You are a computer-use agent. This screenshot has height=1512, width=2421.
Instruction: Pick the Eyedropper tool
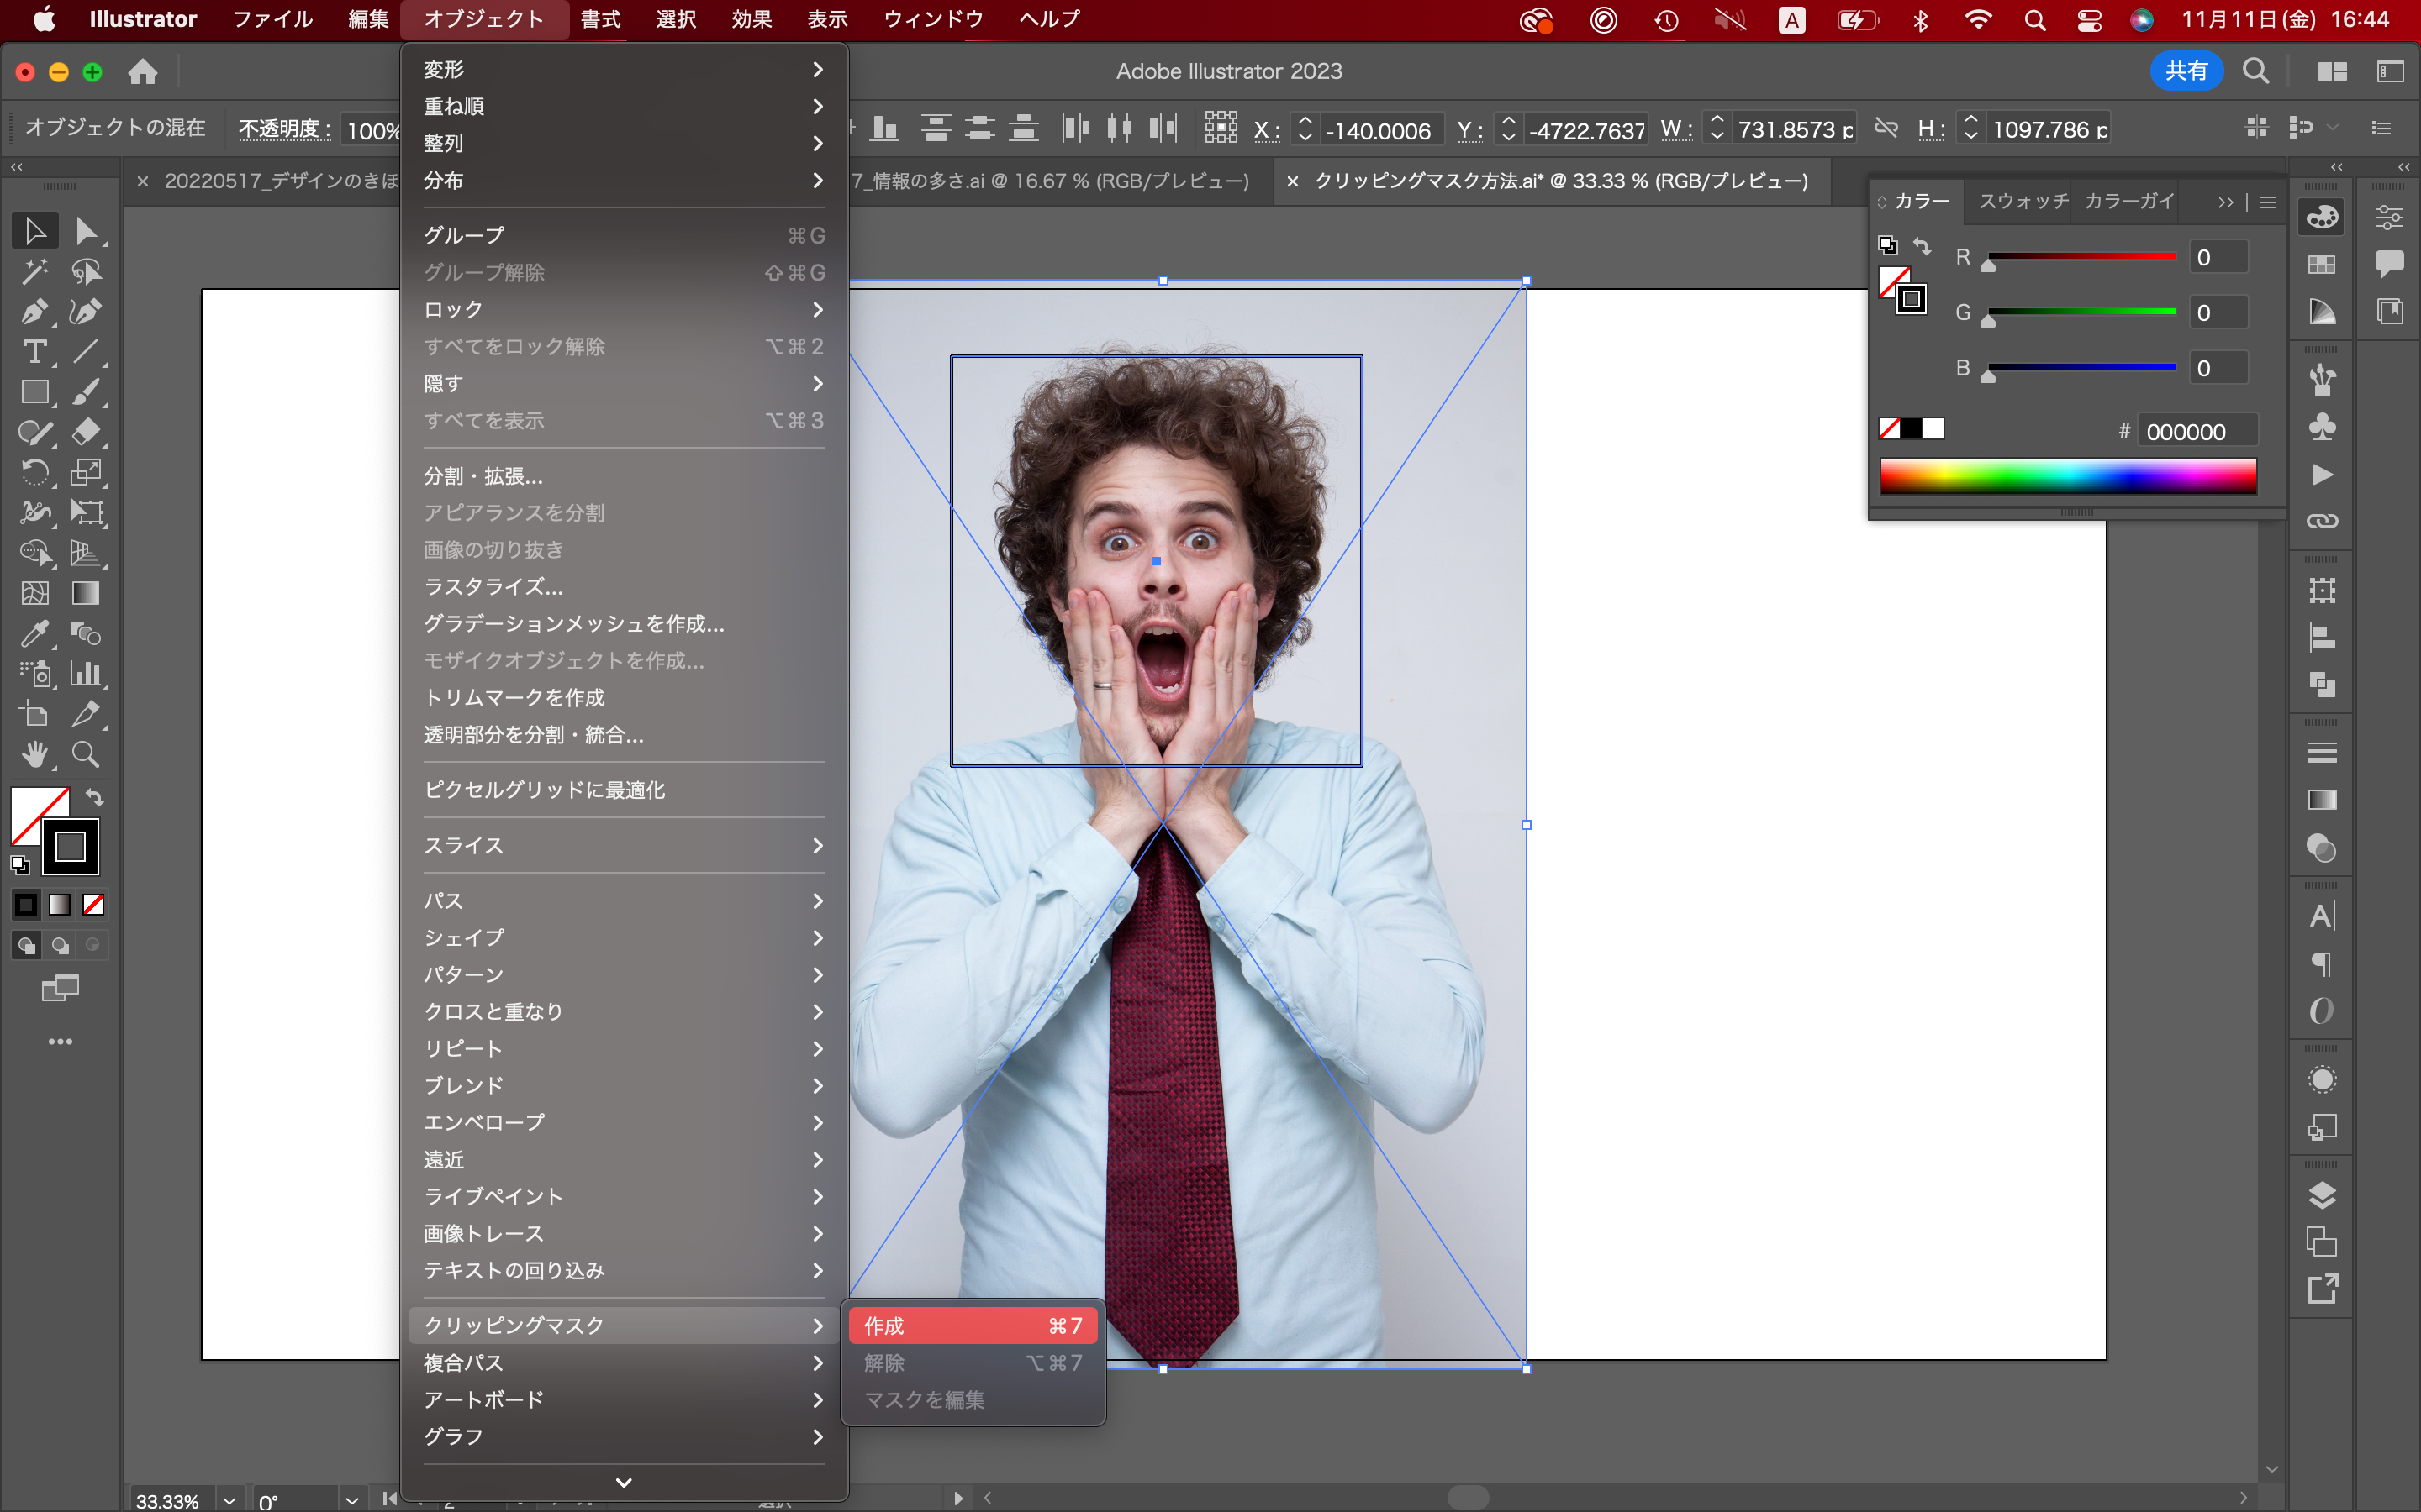tap(34, 634)
